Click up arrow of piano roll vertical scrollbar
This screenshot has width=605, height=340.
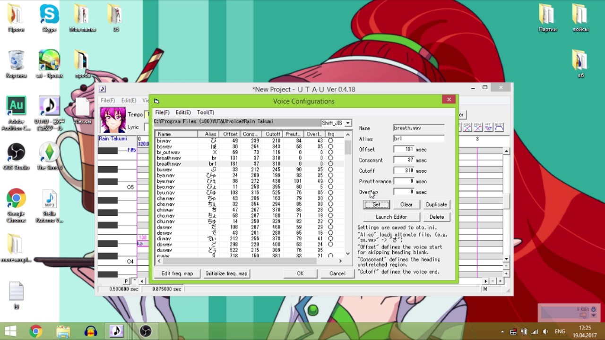[x=506, y=151]
